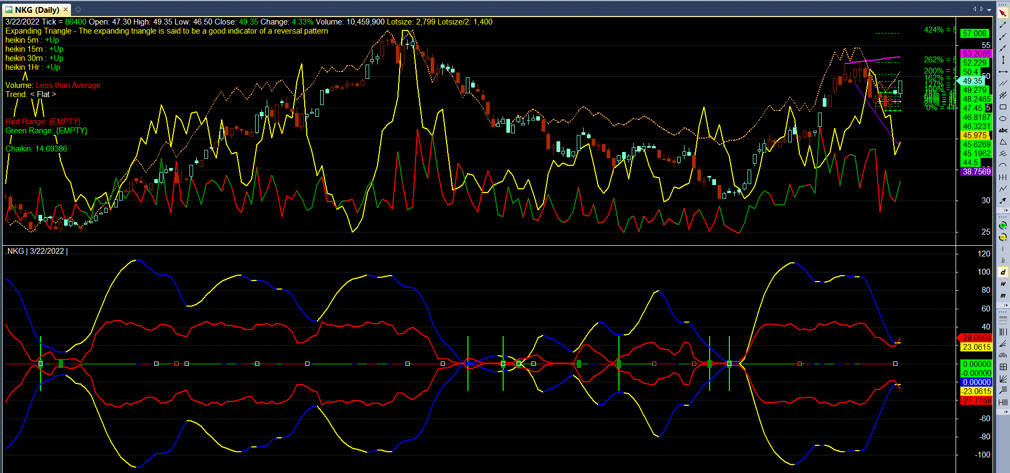1010x473 pixels.
Task: Select the abc text tool
Action: pos(1003,130)
